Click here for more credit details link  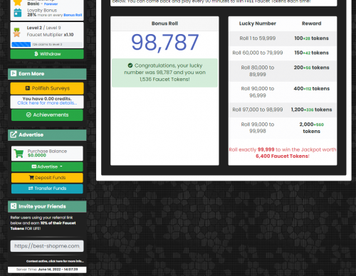pos(47,103)
